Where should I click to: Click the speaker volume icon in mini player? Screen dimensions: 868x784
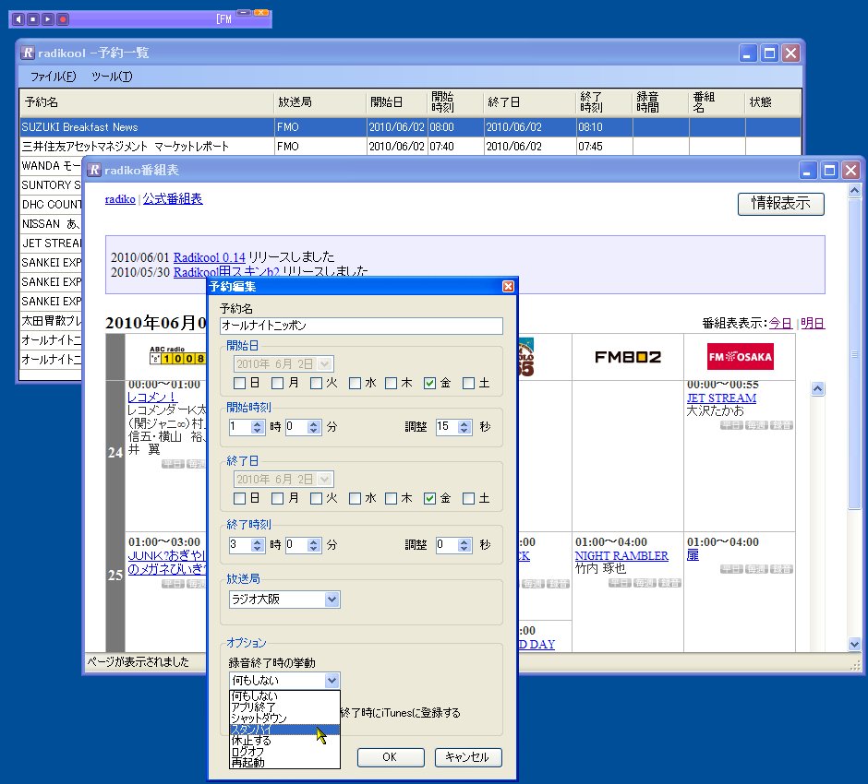click(x=18, y=19)
